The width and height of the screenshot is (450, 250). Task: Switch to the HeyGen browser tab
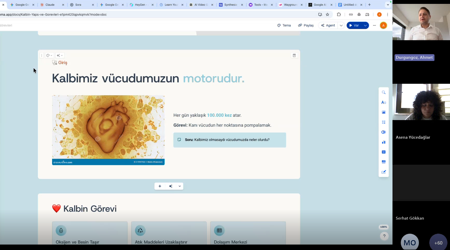click(x=140, y=5)
